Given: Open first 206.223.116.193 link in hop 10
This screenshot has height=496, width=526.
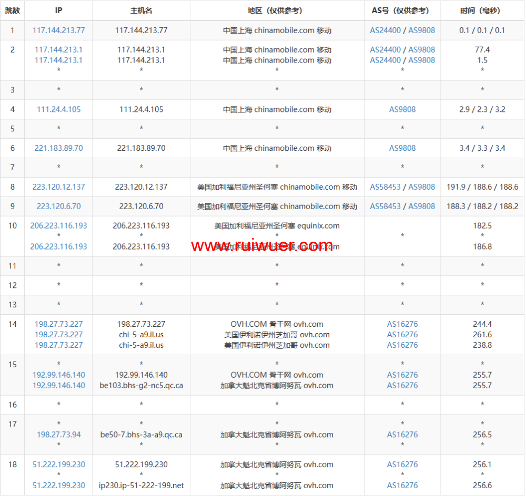Looking at the screenshot, I should point(58,226).
